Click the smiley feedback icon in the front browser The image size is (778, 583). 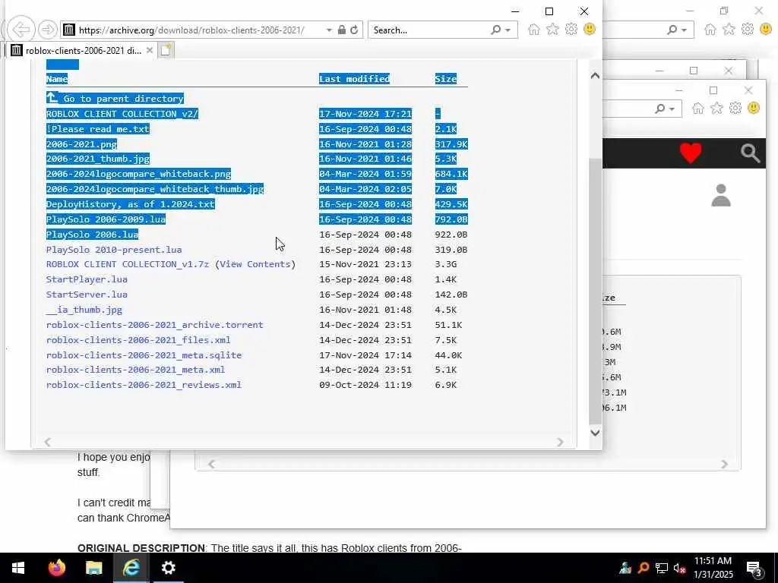(x=590, y=30)
